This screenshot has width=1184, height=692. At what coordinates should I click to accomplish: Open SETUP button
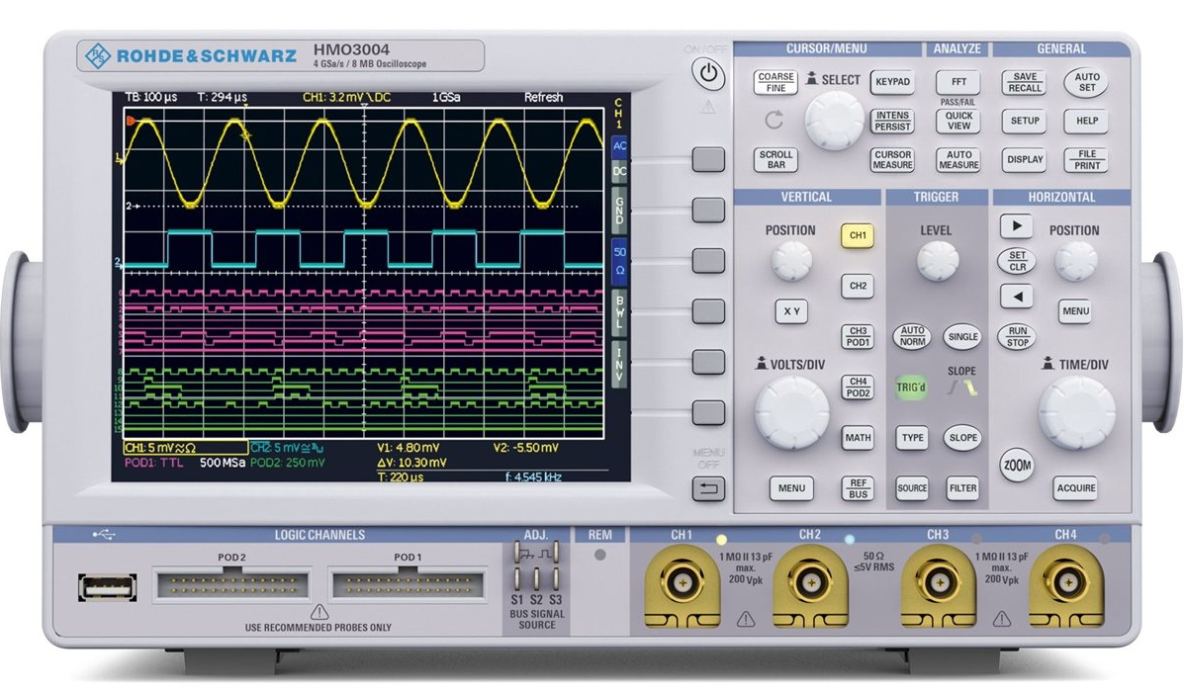[1025, 121]
